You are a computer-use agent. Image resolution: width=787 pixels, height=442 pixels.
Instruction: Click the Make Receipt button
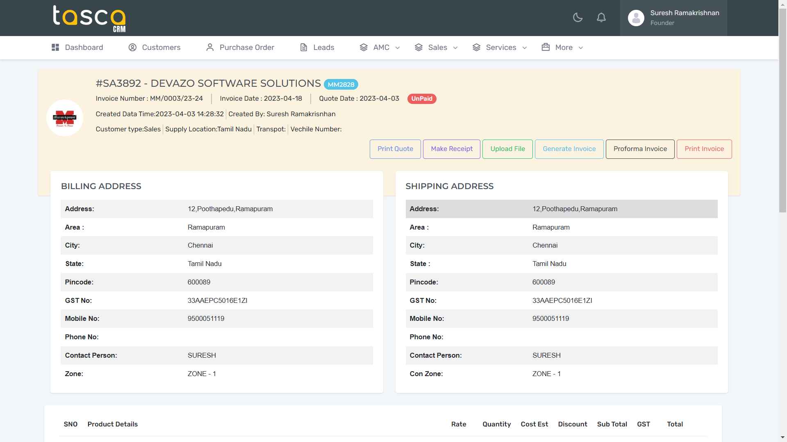[452, 149]
